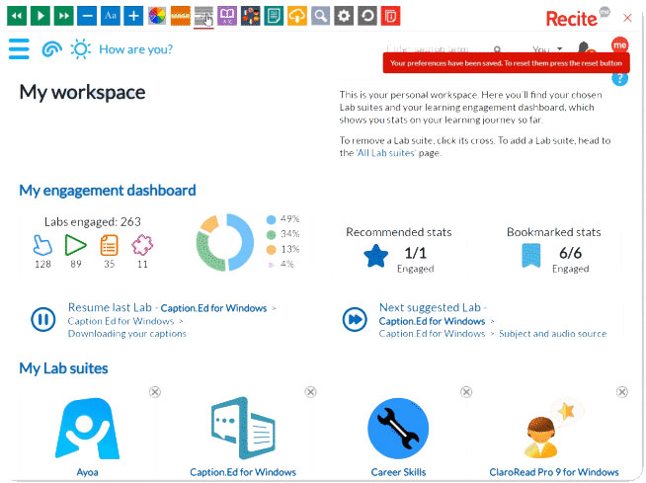Remove the ClaroRead Pro 9 suite

coord(622,392)
